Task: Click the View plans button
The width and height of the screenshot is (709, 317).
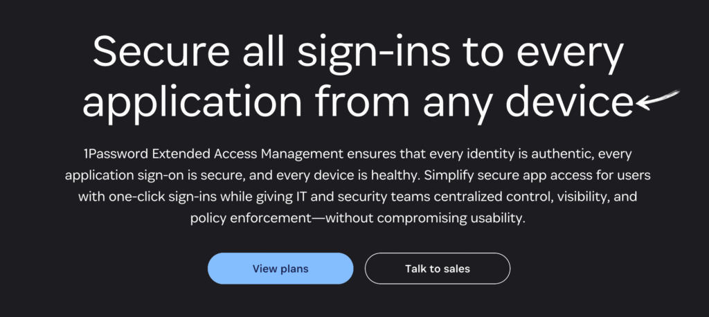Action: 280,269
